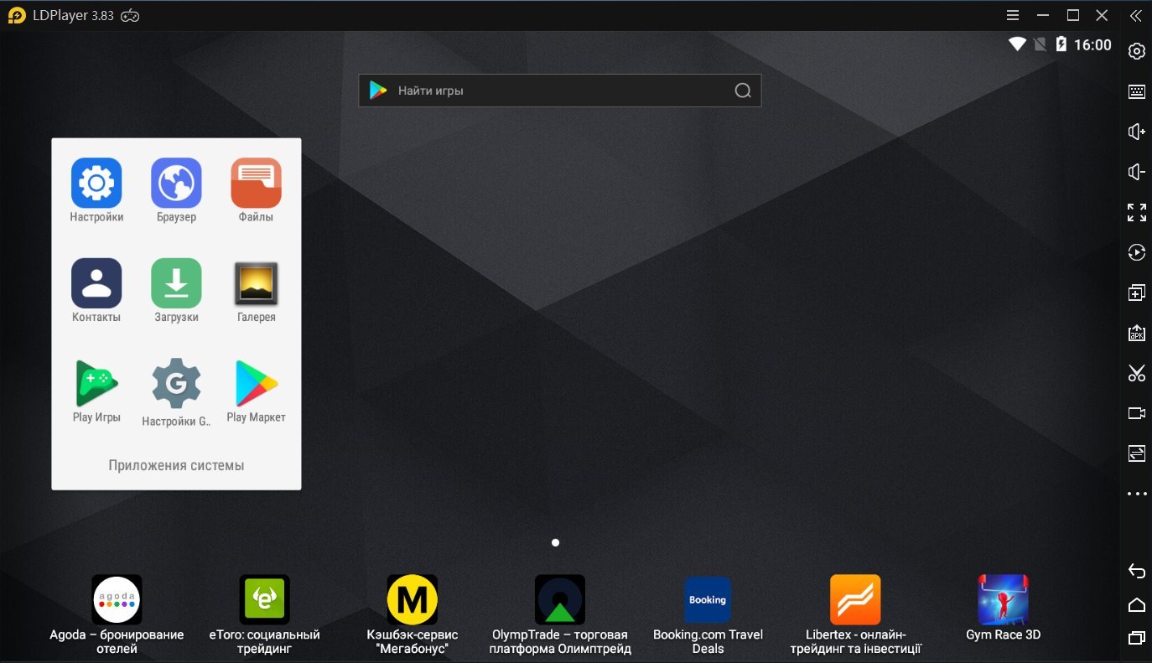Launch Gym Race 3D game
The height and width of the screenshot is (663, 1152).
pos(1003,599)
